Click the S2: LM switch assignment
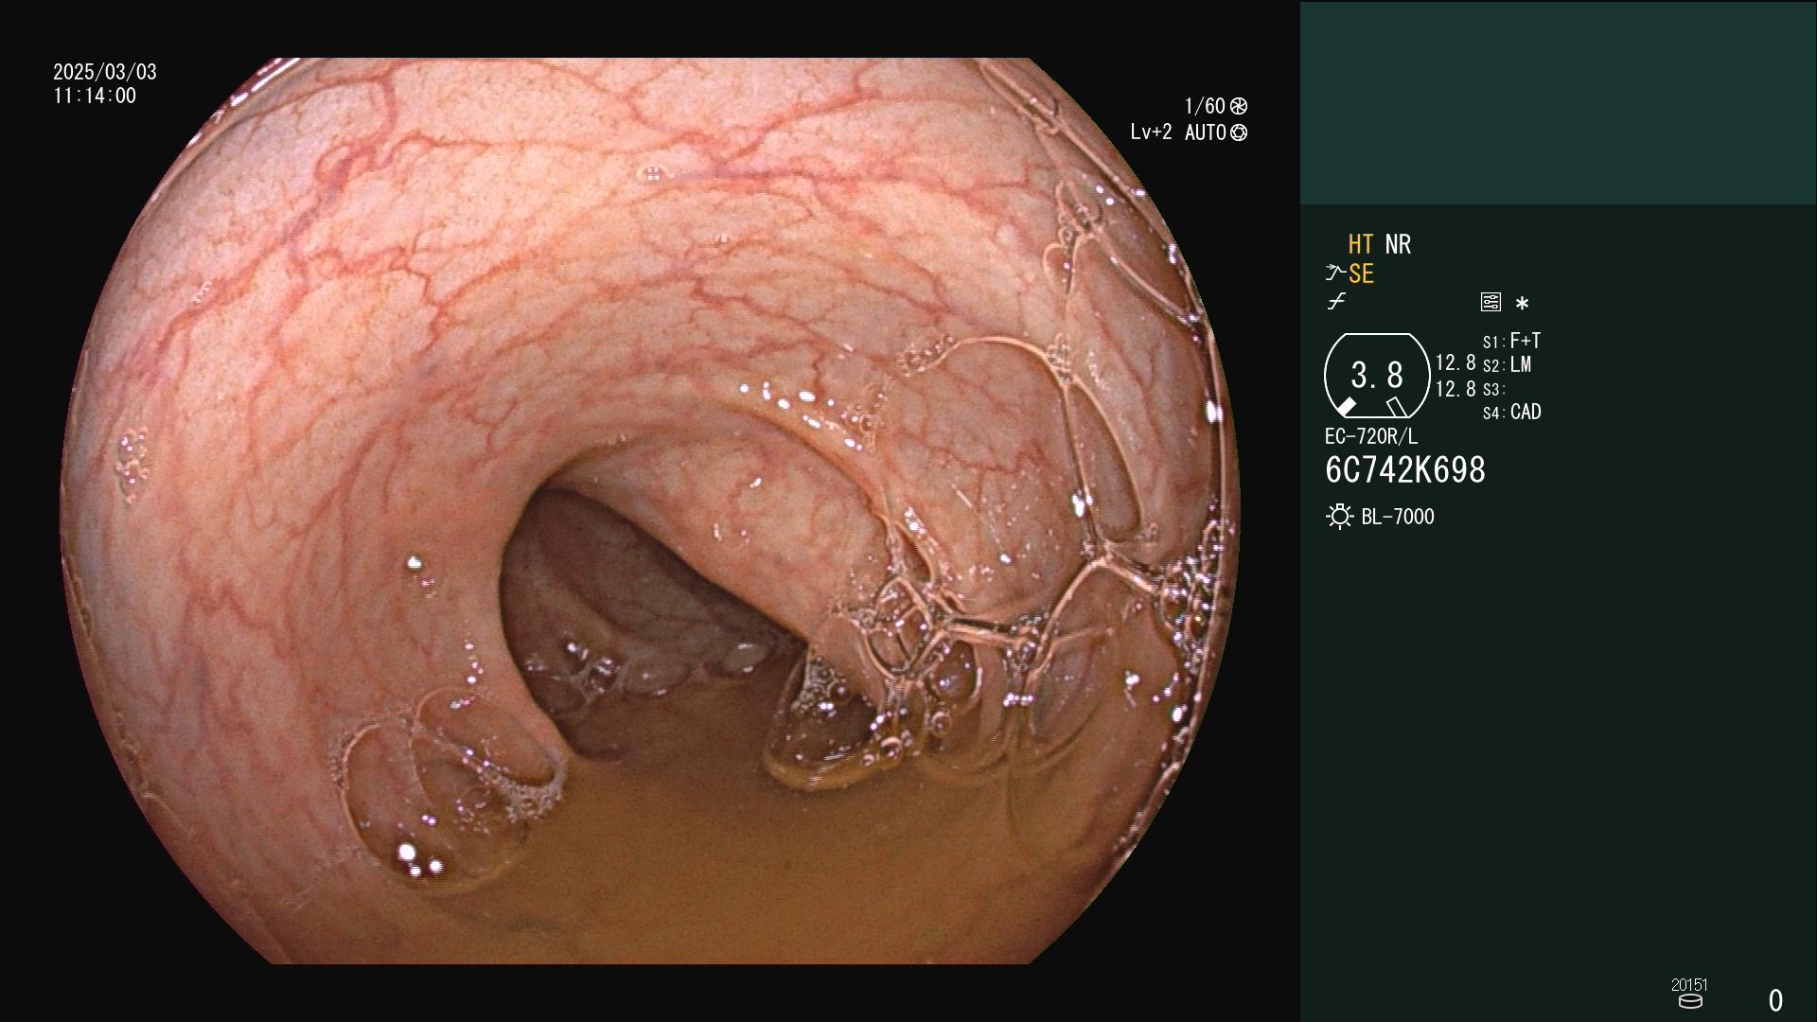 click(x=1508, y=364)
